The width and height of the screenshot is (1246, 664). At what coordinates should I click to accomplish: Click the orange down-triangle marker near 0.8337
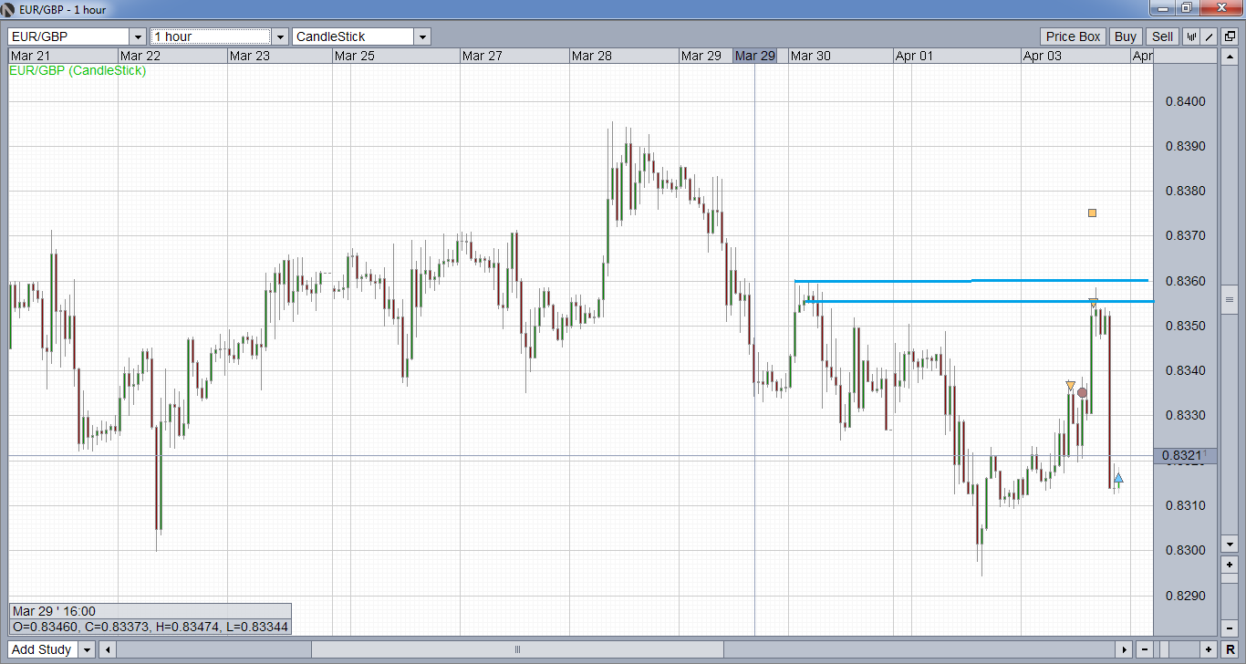1070,386
